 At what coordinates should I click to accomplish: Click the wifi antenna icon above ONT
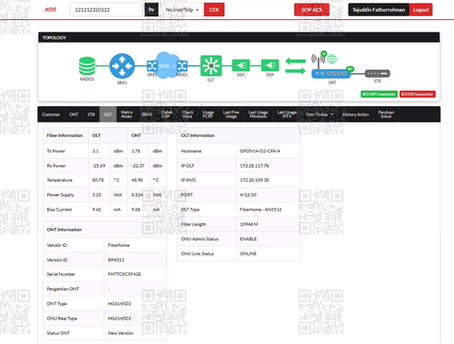pyautogui.click(x=318, y=60)
